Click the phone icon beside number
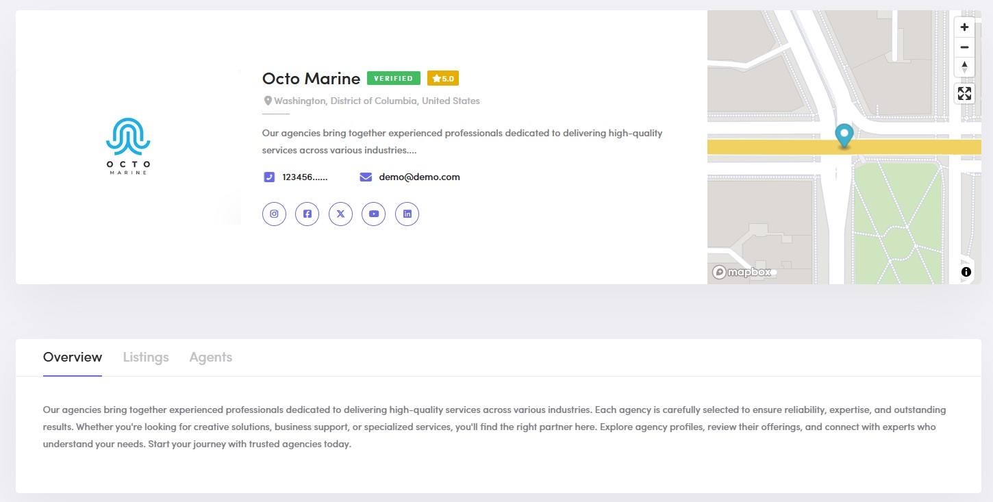This screenshot has height=502, width=993. pyautogui.click(x=269, y=177)
